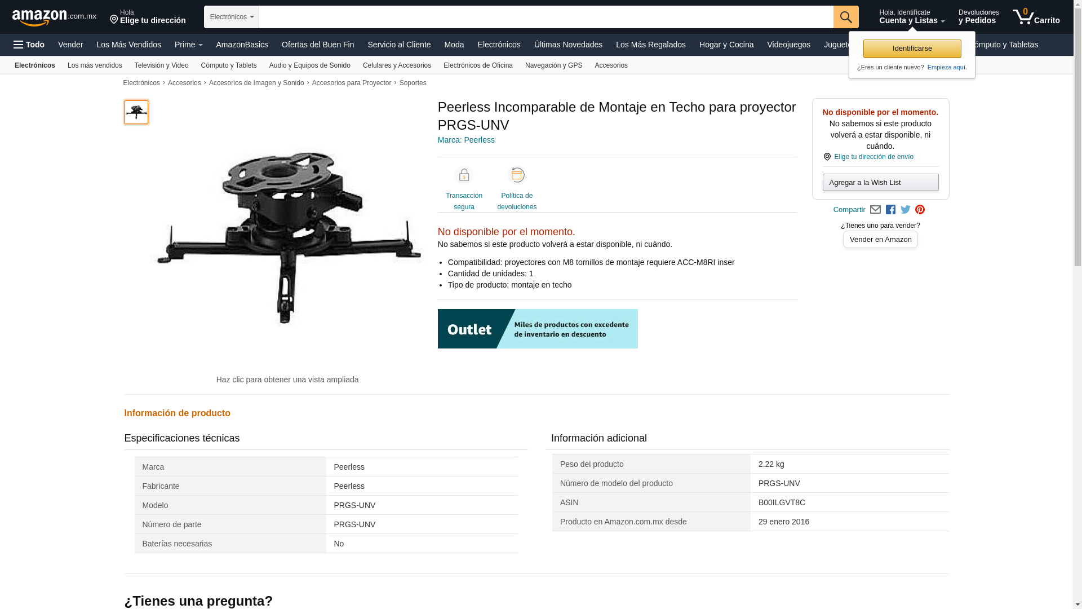Expand the Electrónicos search category dropdown
The width and height of the screenshot is (1082, 609).
point(232,17)
